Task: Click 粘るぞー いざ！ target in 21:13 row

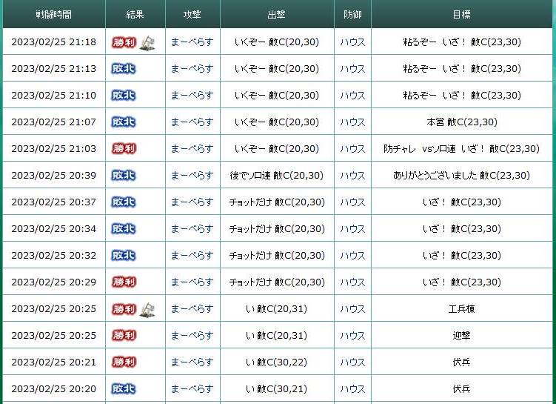Action: pos(462,69)
